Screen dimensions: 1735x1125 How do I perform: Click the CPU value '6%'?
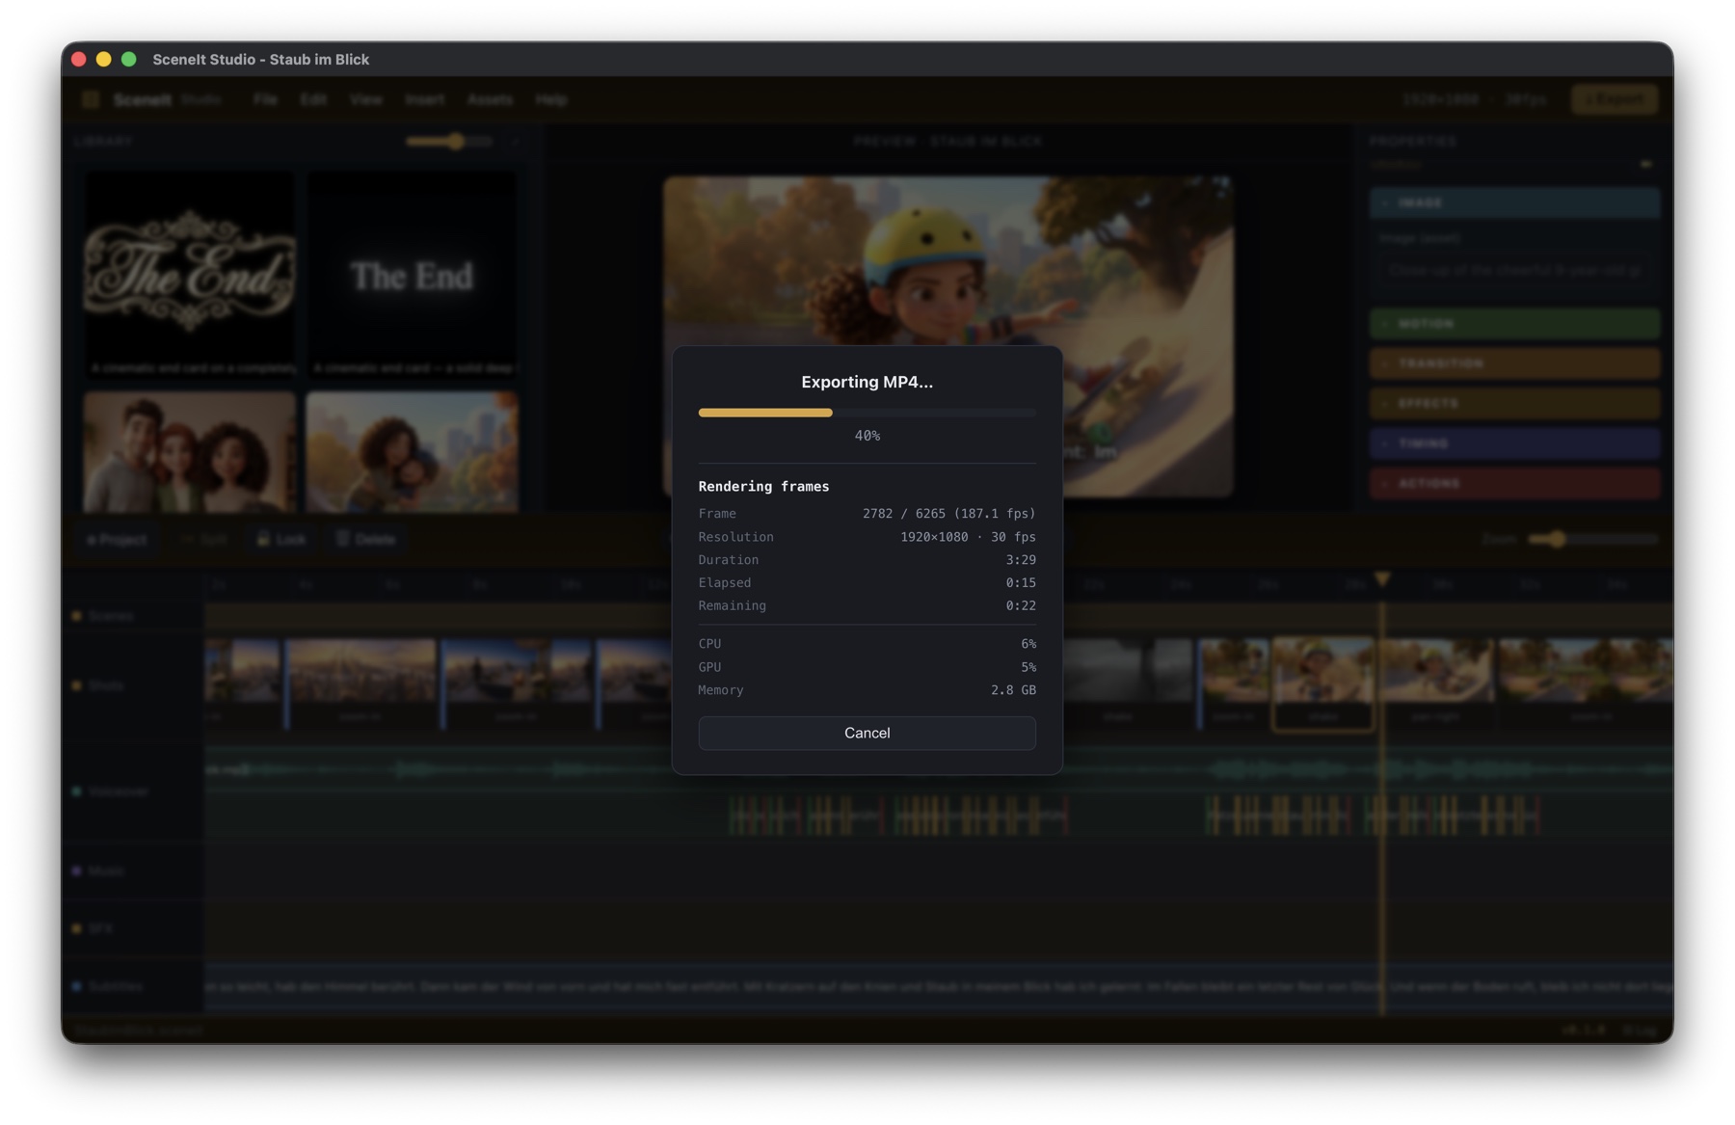tap(1028, 644)
